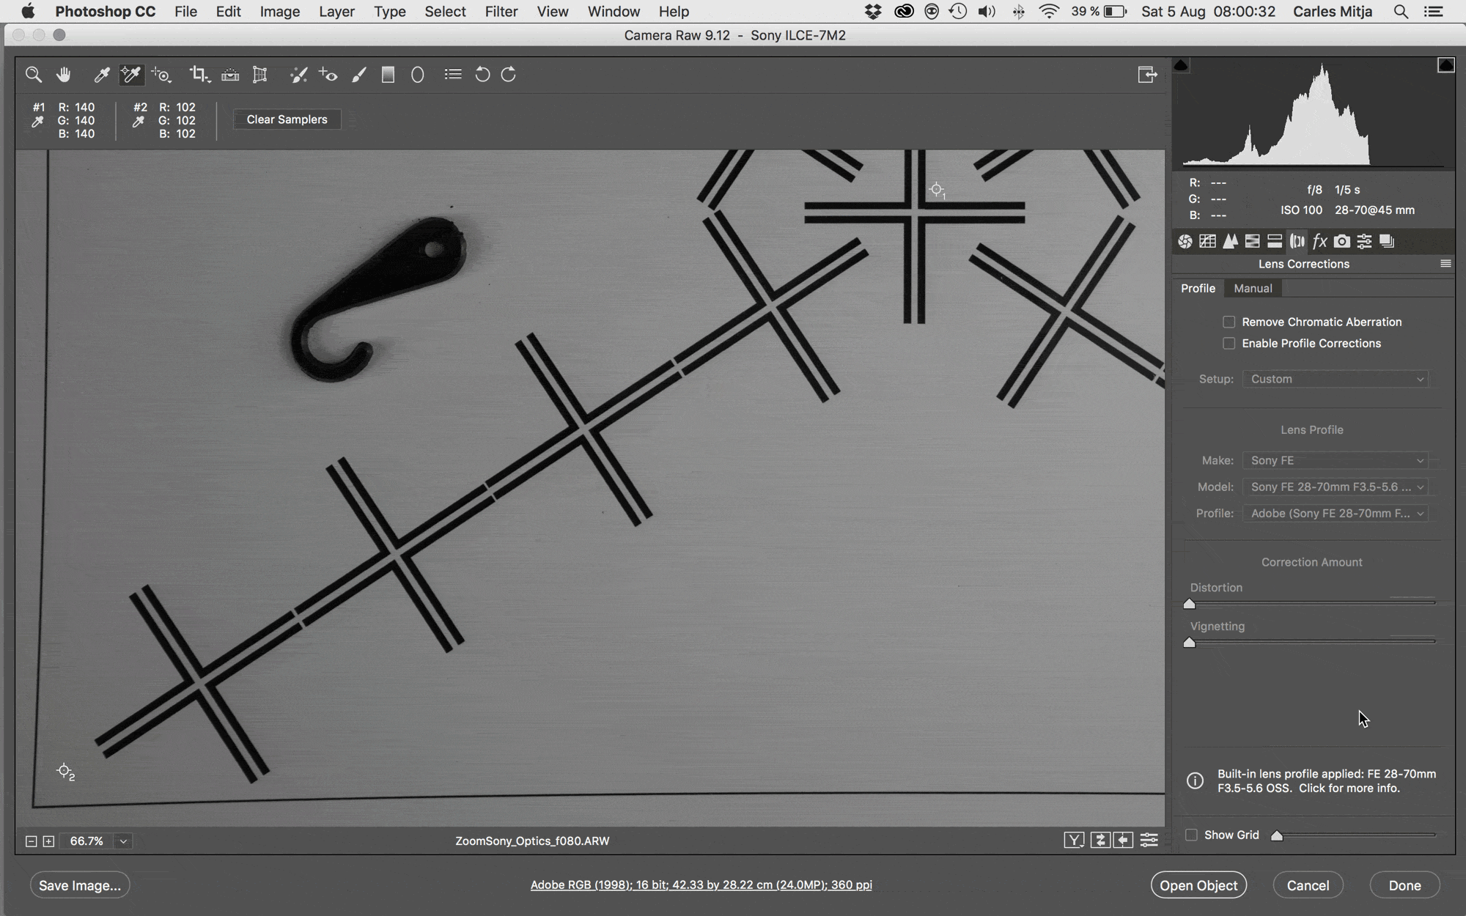Open the Setup Custom dropdown

(x=1336, y=379)
